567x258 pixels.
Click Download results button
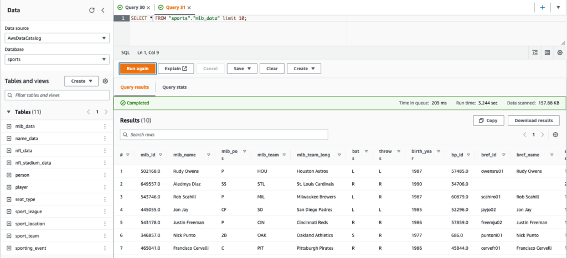tap(534, 120)
